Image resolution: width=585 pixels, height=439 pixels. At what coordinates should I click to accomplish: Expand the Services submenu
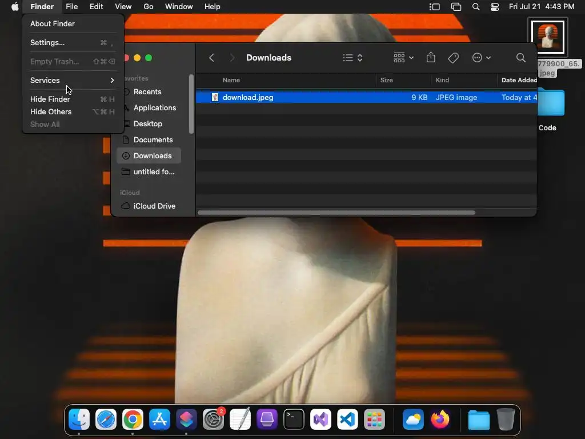click(73, 80)
